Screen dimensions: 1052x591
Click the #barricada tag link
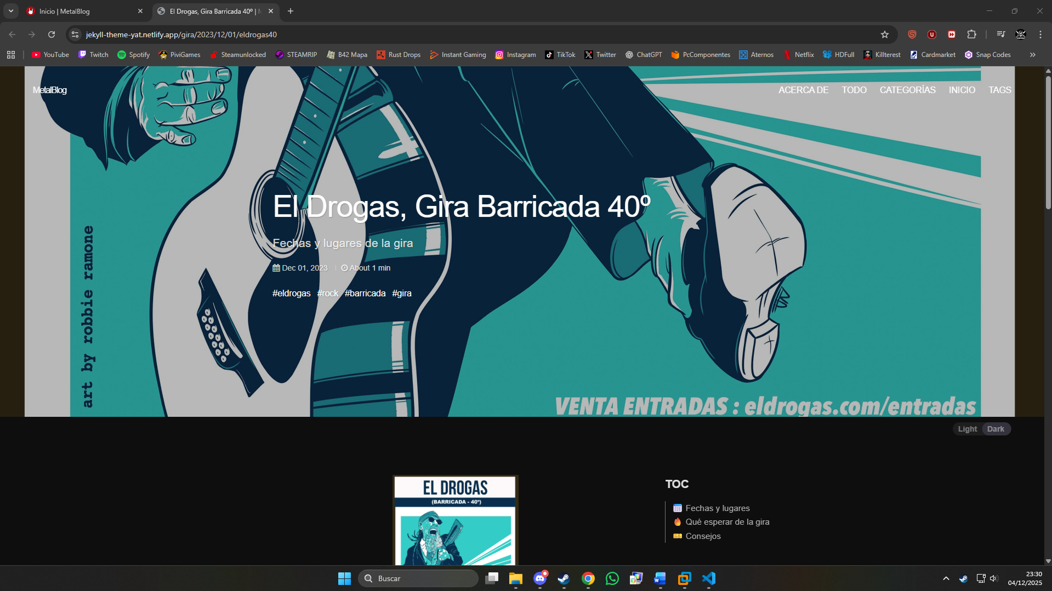365,294
